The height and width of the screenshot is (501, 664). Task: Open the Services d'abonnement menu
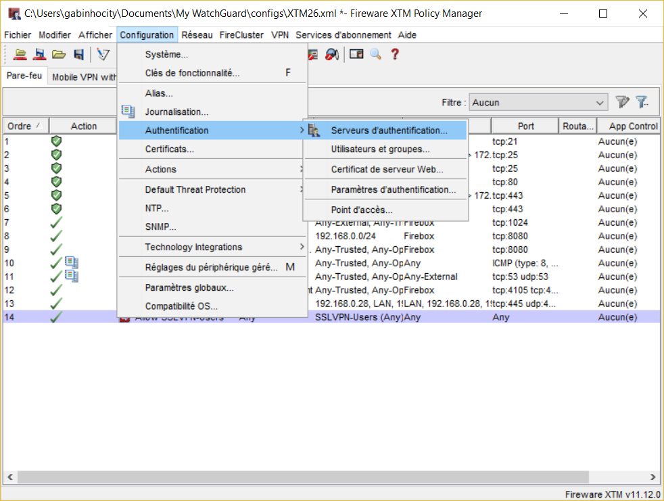pyautogui.click(x=343, y=34)
